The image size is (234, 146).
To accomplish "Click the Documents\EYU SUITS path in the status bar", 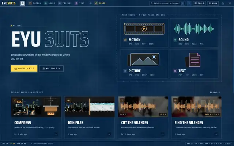I will point(42,143).
